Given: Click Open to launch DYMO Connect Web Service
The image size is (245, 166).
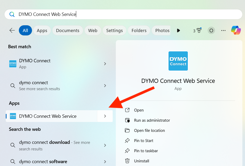Looking at the screenshot, I should pyautogui.click(x=139, y=110).
